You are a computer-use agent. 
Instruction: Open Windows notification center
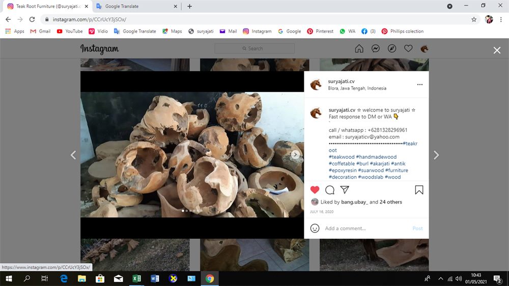tap(498, 278)
